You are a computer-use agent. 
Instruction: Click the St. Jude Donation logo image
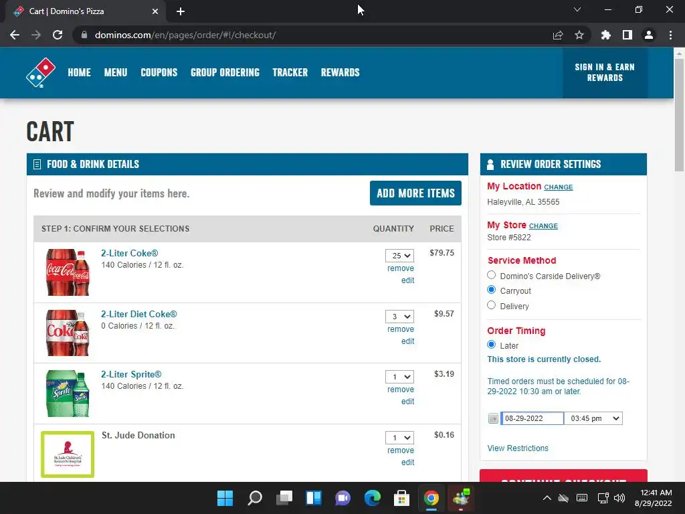(68, 454)
